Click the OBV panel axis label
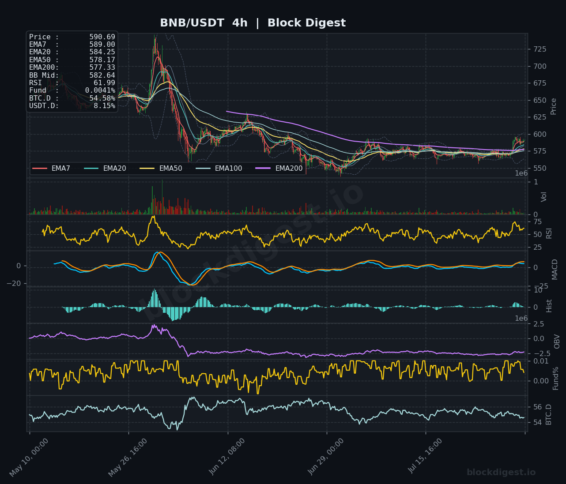 coord(557,341)
